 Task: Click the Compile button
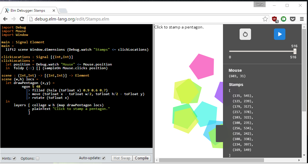point(142,158)
